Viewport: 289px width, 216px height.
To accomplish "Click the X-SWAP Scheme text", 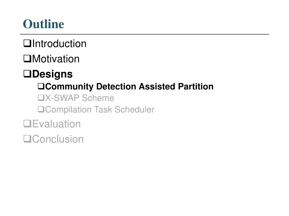I will (x=80, y=98).
